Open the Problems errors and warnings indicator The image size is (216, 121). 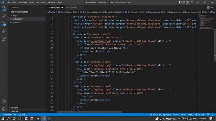tap(23, 115)
